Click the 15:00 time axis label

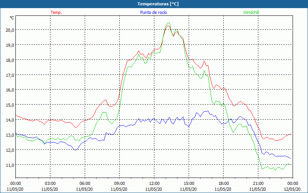tap(189, 184)
